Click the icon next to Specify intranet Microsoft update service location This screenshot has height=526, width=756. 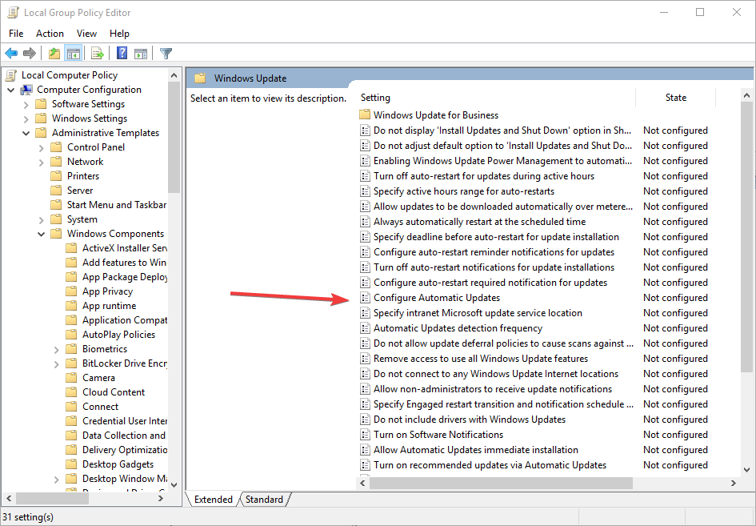tap(365, 313)
